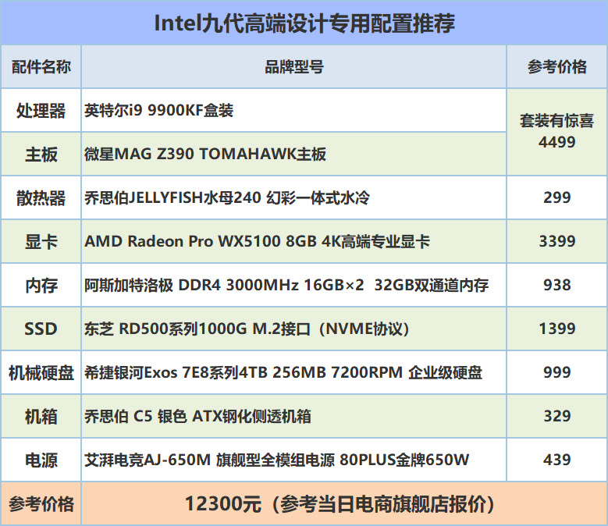Image resolution: width=608 pixels, height=526 pixels.
Task: Click the '套装有惊喜 4499' price cell
Action: tap(557, 132)
